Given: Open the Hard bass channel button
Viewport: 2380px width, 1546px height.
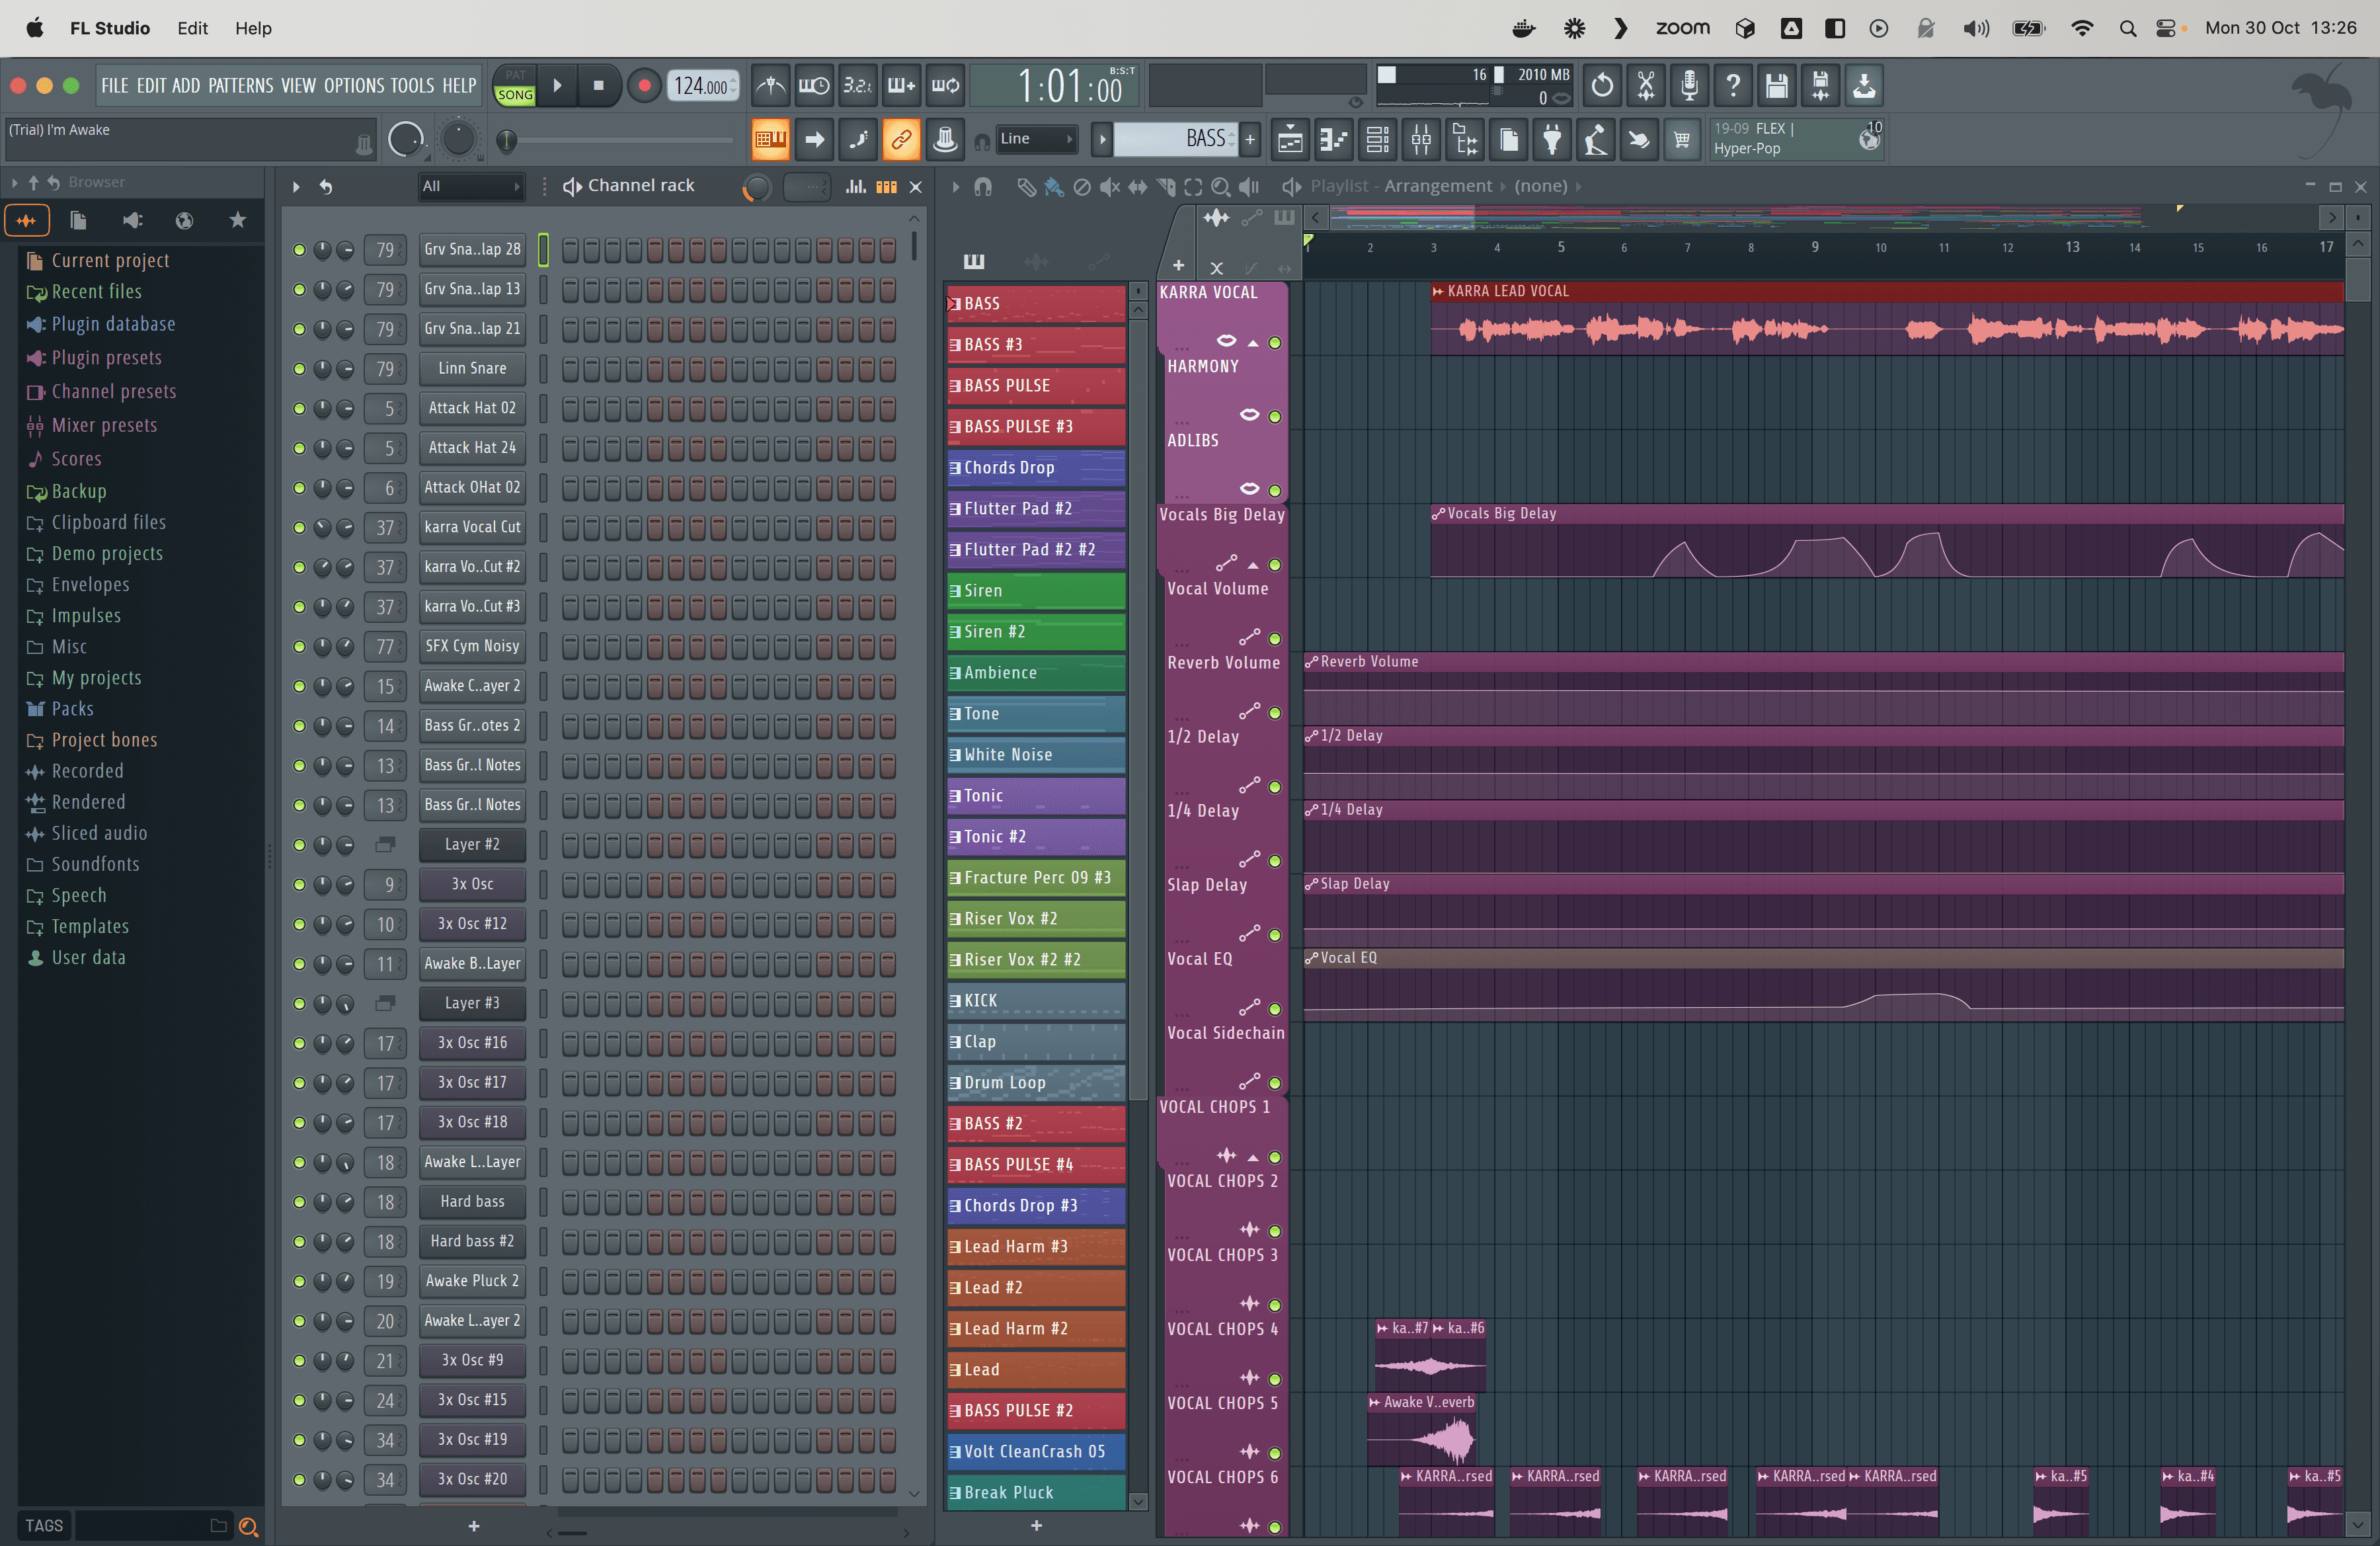Looking at the screenshot, I should point(472,1202).
